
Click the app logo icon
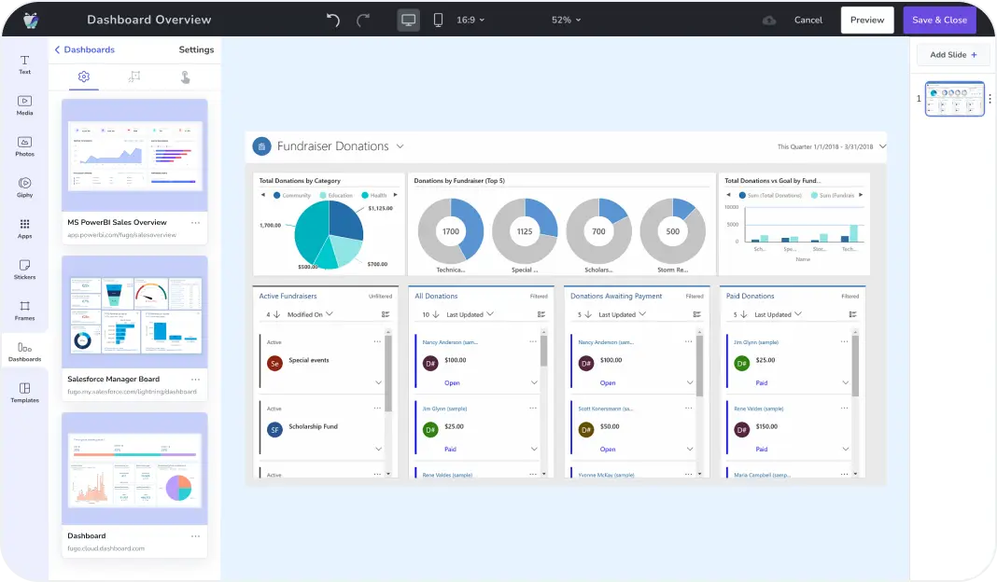coord(31,21)
